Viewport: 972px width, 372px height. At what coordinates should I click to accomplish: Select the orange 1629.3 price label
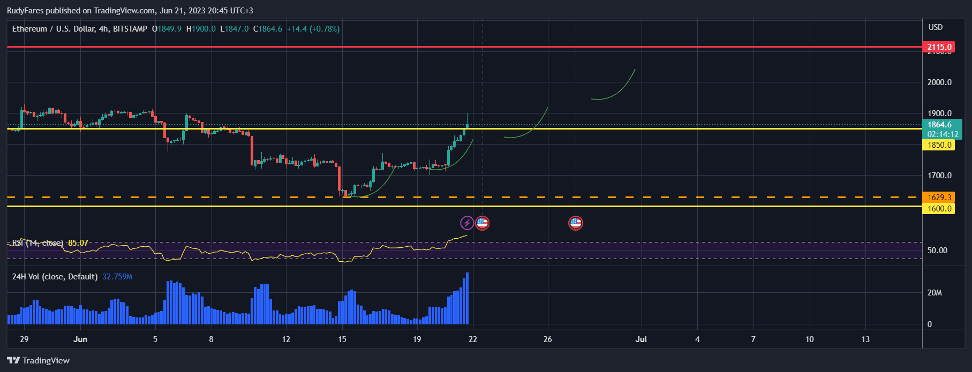pos(939,198)
